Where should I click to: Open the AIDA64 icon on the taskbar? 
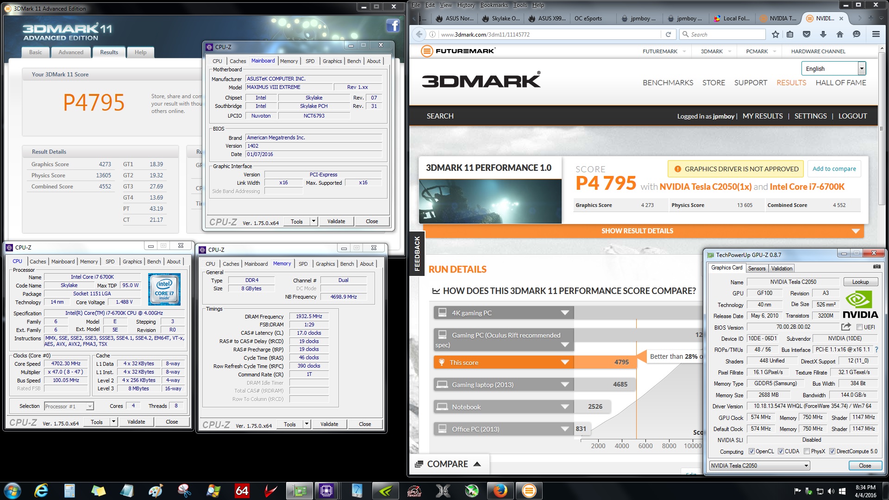(x=242, y=491)
